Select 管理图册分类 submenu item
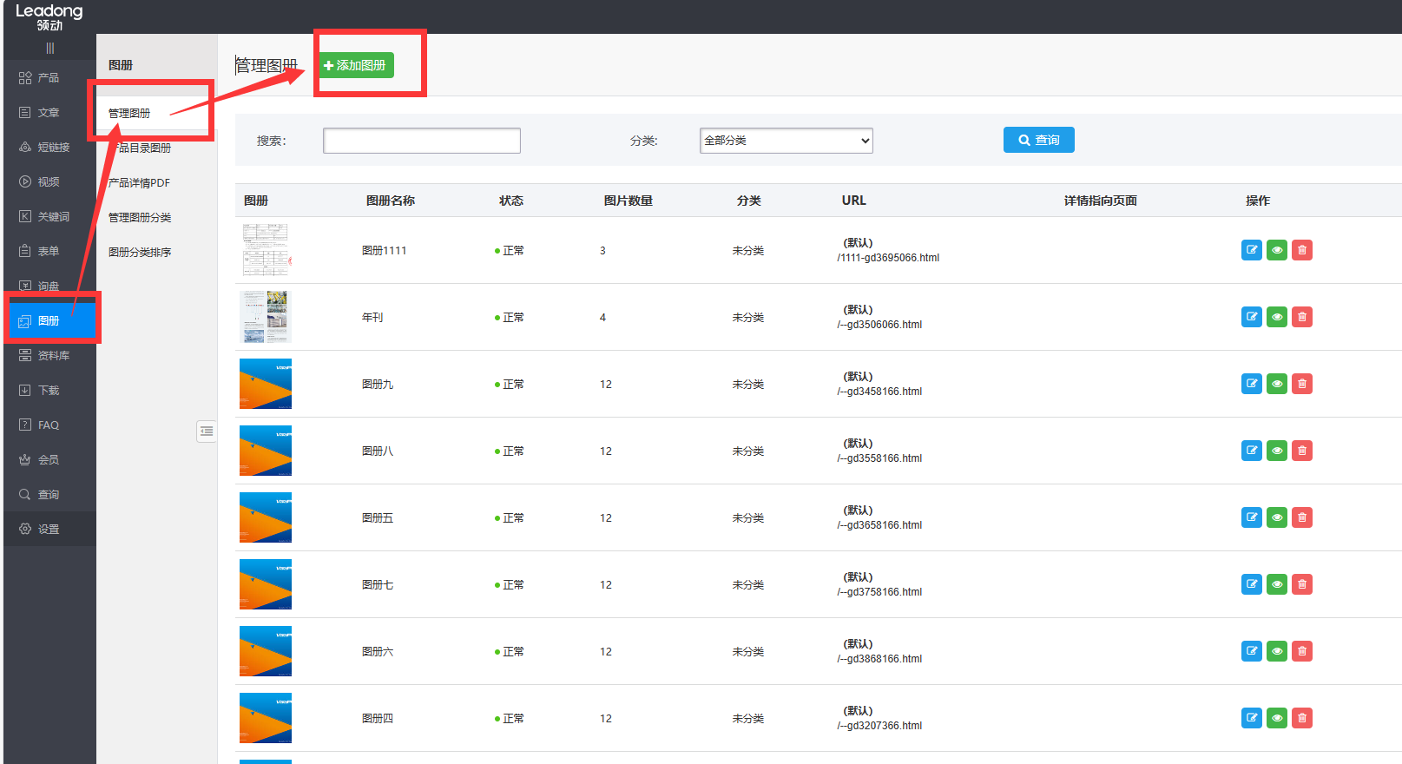The image size is (1402, 764). [140, 217]
